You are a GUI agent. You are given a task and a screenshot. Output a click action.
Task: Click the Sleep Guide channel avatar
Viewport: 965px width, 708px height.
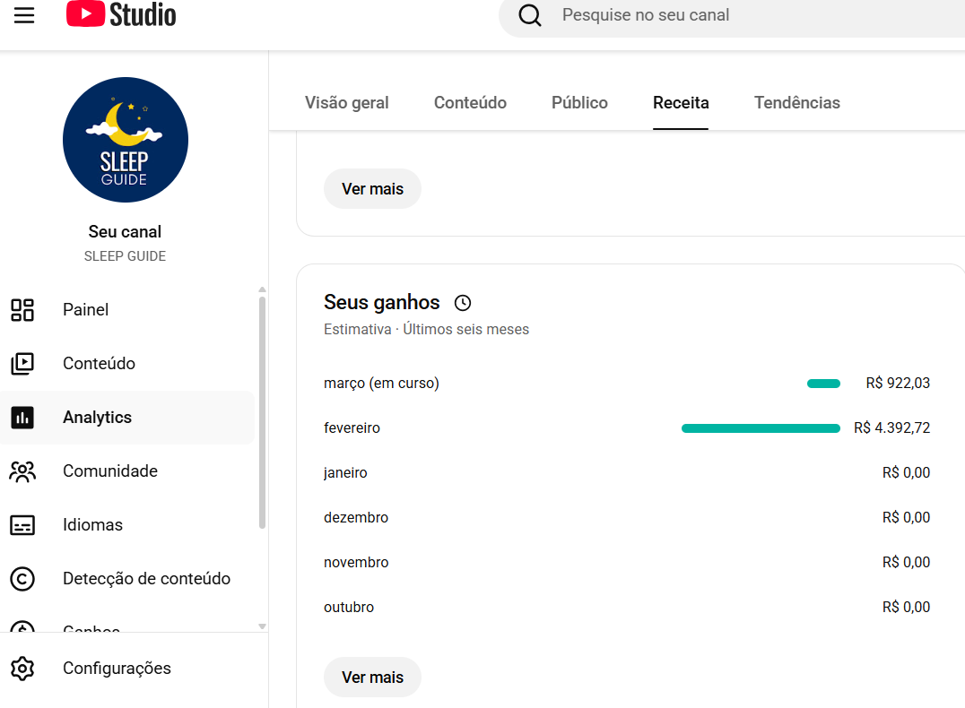(126, 140)
